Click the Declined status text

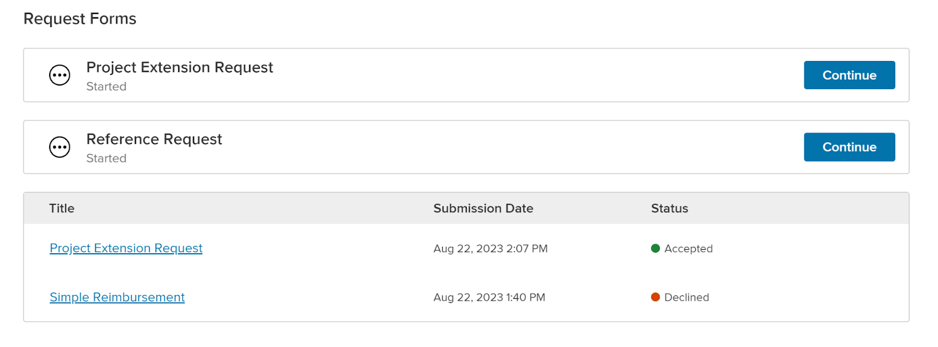[x=686, y=297]
